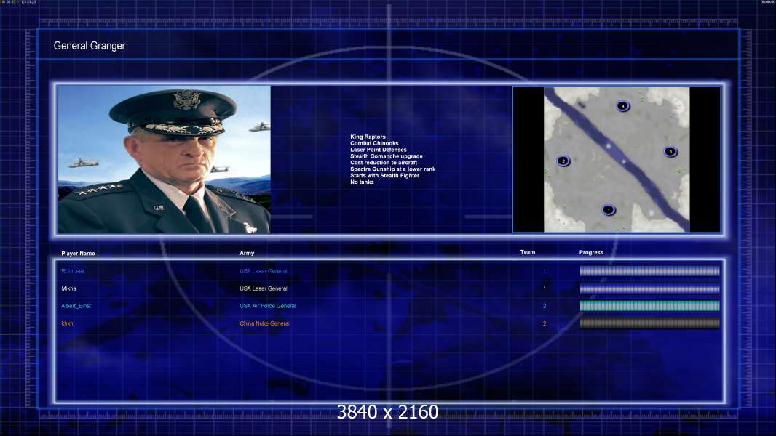Click the RuthLess progress bar
776x436 pixels.
(650, 270)
